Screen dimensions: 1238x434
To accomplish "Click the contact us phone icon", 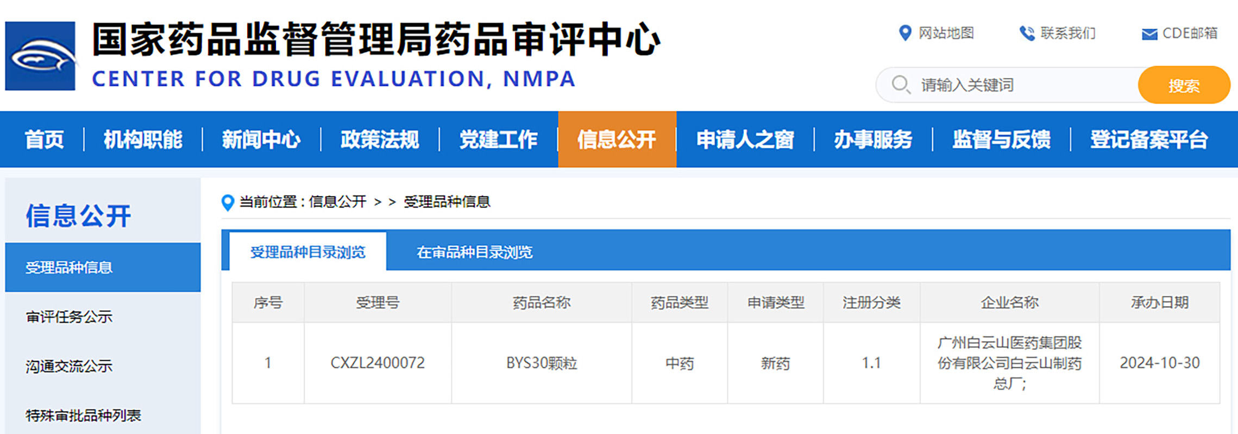I will click(1026, 34).
